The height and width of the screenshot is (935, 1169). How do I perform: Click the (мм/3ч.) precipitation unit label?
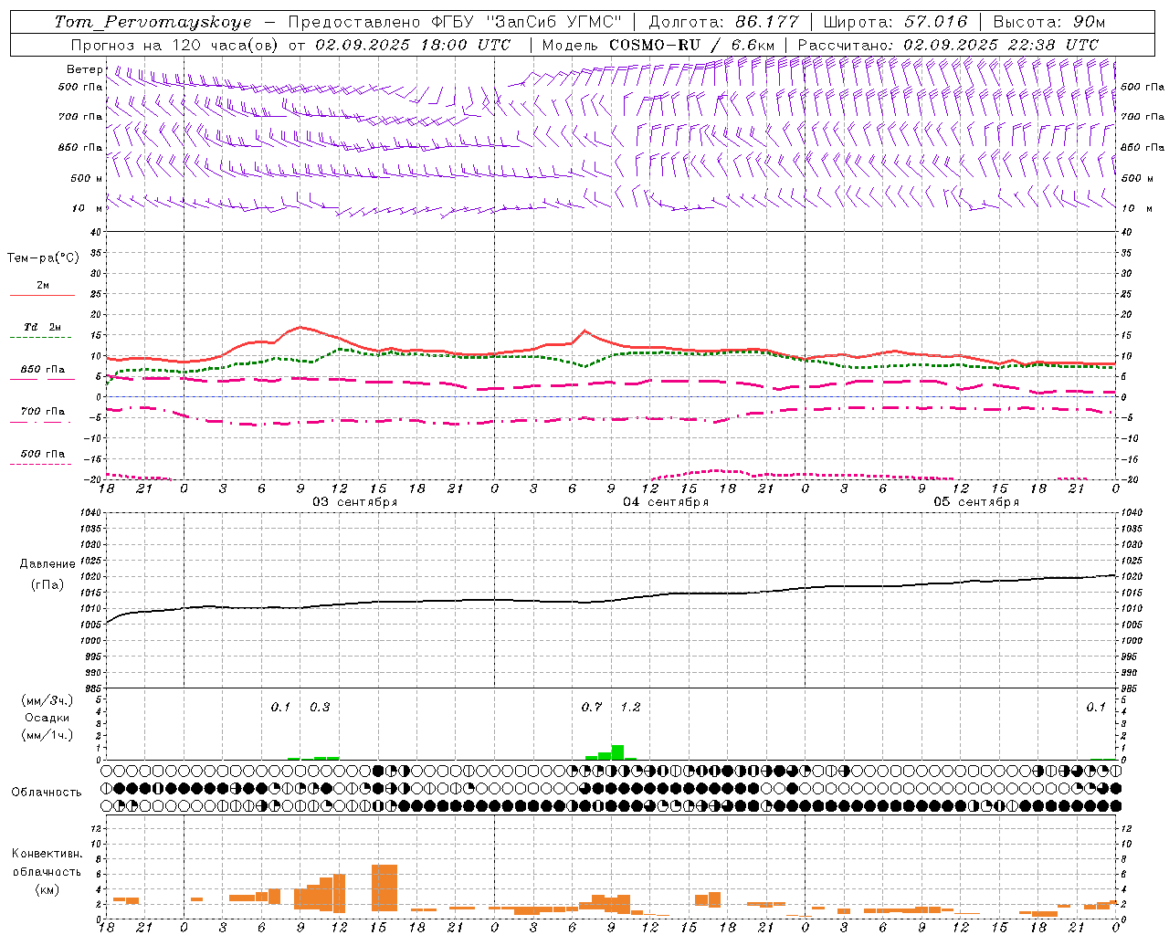pyautogui.click(x=47, y=700)
